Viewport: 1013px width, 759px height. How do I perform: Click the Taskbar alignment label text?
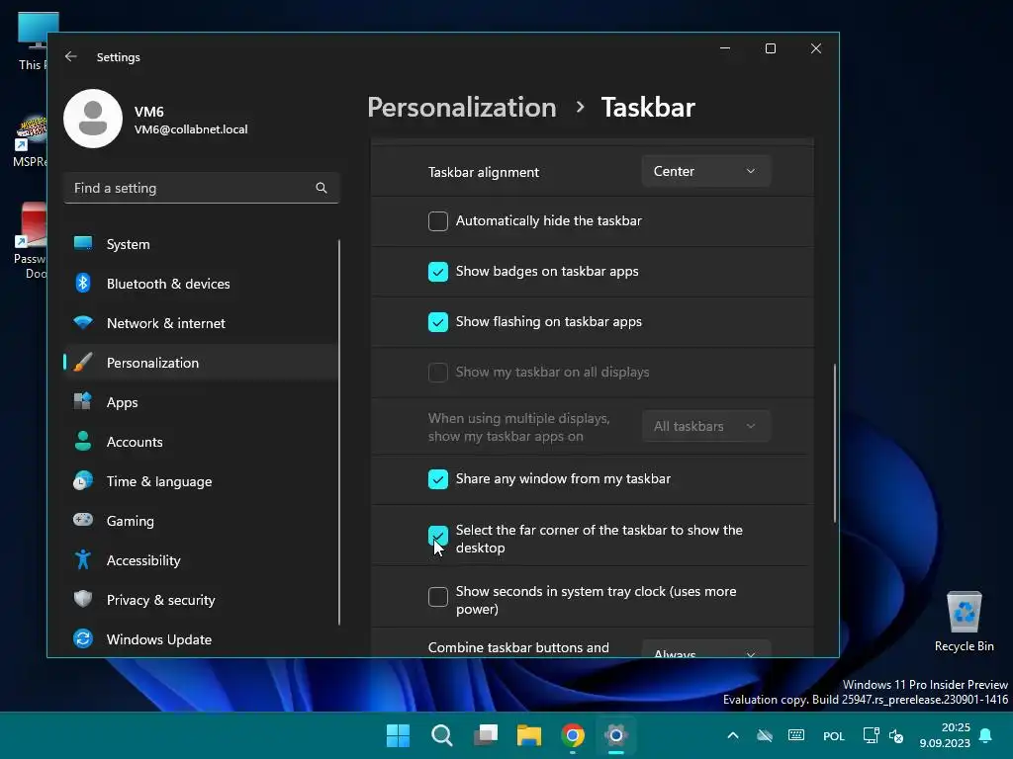click(x=483, y=172)
